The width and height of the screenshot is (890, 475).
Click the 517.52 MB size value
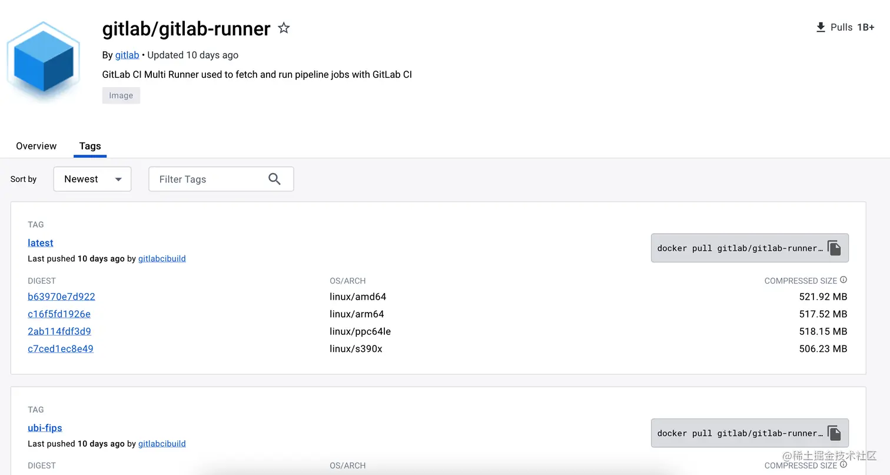823,314
